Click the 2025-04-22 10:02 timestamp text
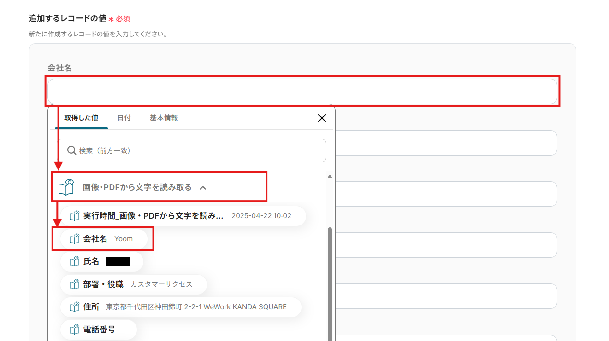 (x=261, y=216)
